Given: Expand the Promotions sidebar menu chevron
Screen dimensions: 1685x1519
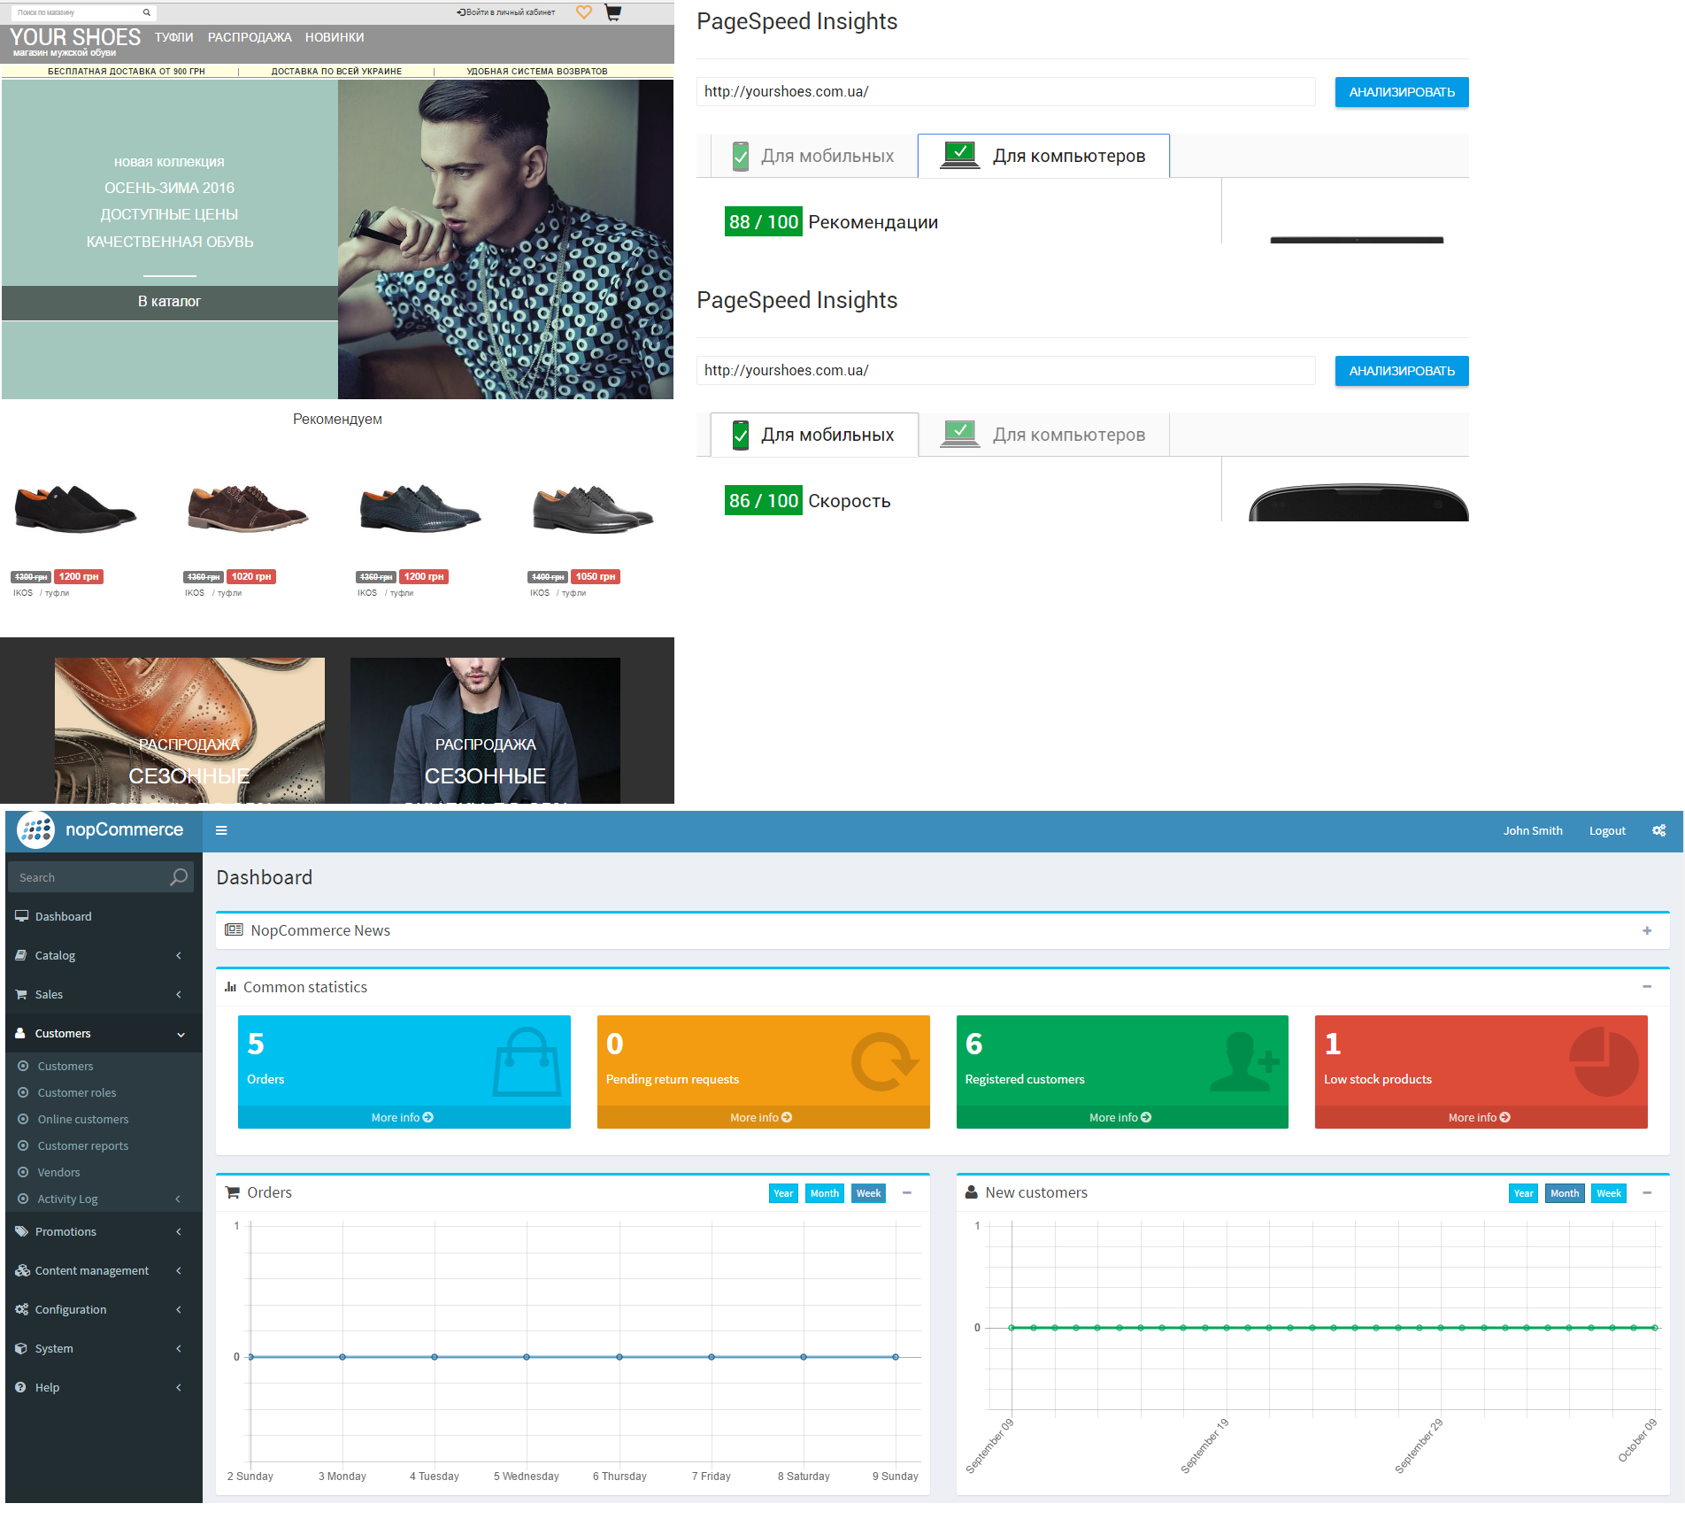Looking at the screenshot, I should 179,1231.
